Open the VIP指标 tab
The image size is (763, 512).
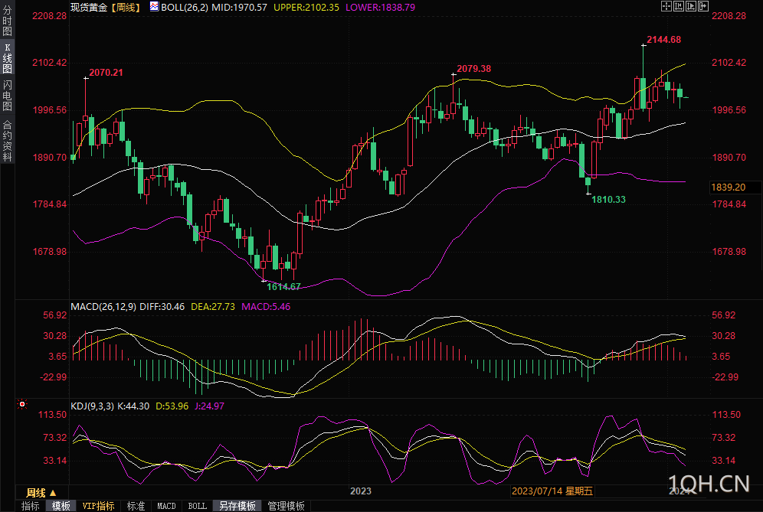tap(99, 506)
